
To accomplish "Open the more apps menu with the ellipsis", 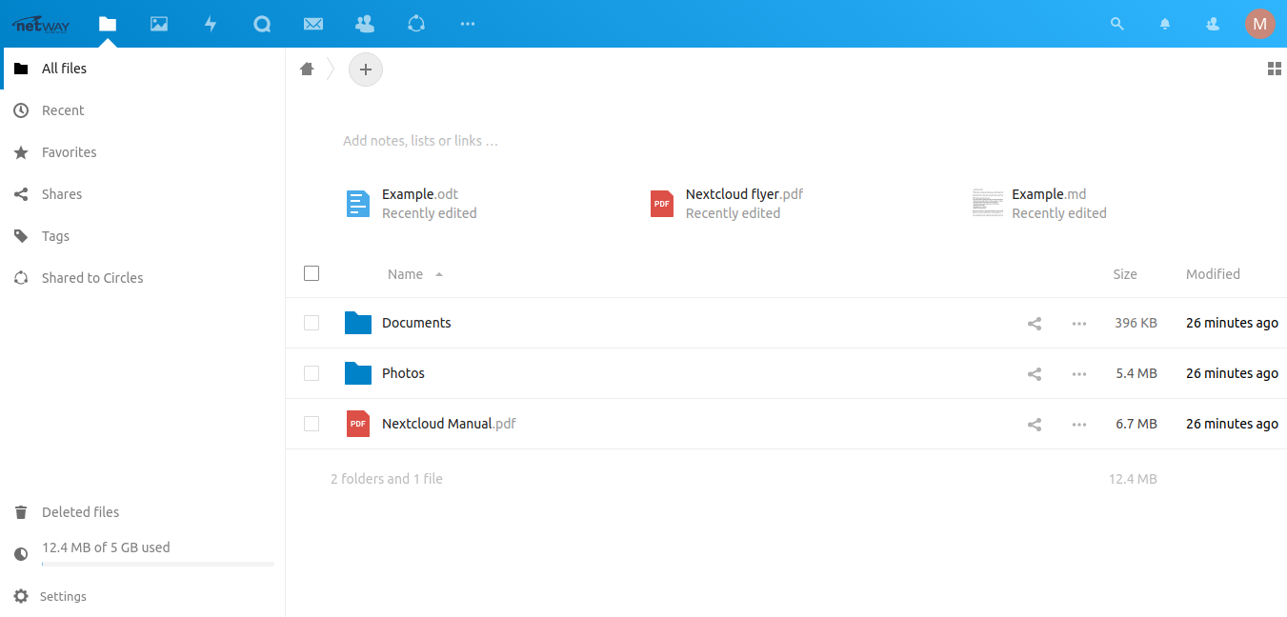I will click(468, 24).
